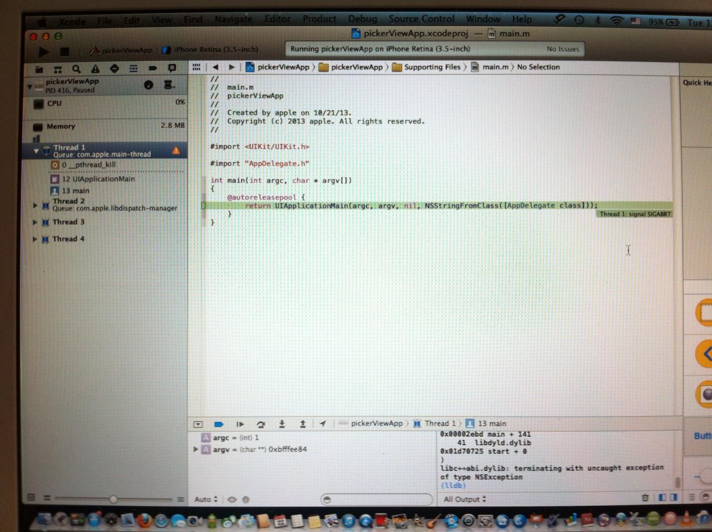The width and height of the screenshot is (712, 532).
Task: Click Supporting Files in jump bar
Action: click(x=427, y=67)
